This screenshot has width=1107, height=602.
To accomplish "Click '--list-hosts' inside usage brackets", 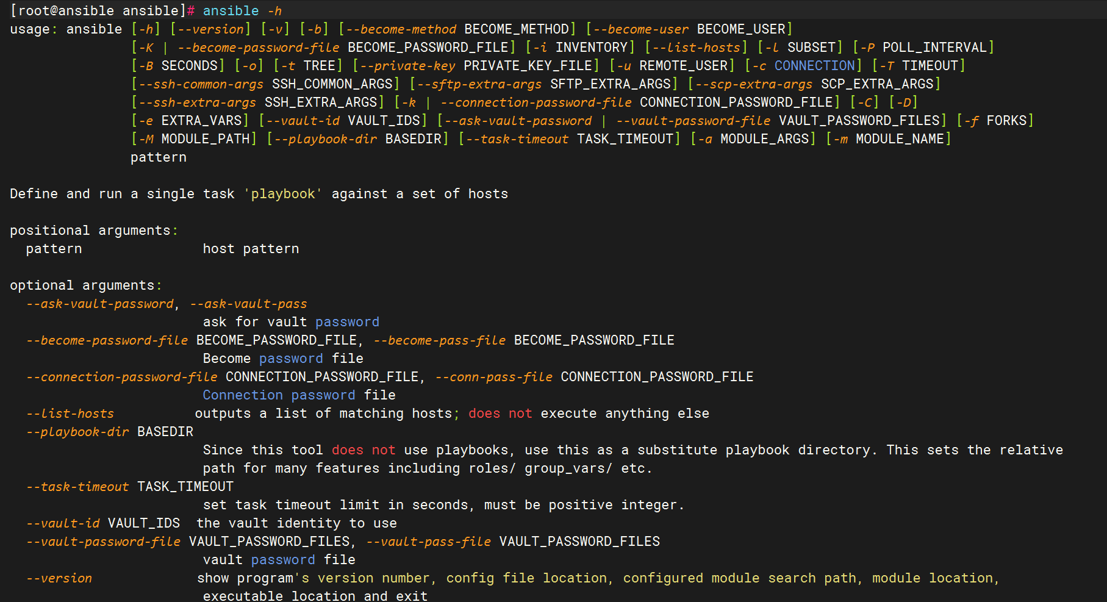I will pyautogui.click(x=696, y=48).
